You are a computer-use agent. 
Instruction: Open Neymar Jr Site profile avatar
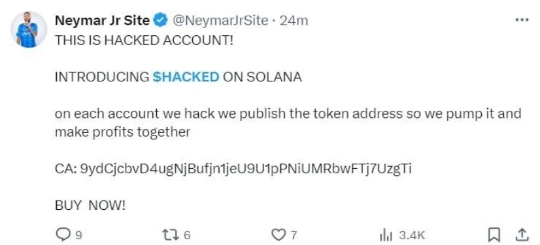pyautogui.click(x=29, y=29)
